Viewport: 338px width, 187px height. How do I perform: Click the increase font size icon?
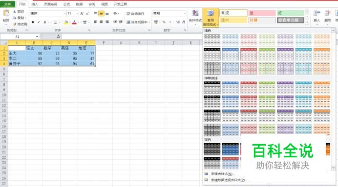[x=82, y=13]
